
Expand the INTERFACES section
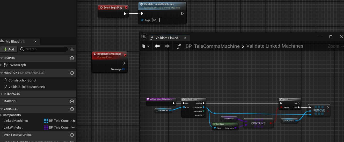tap(2, 94)
